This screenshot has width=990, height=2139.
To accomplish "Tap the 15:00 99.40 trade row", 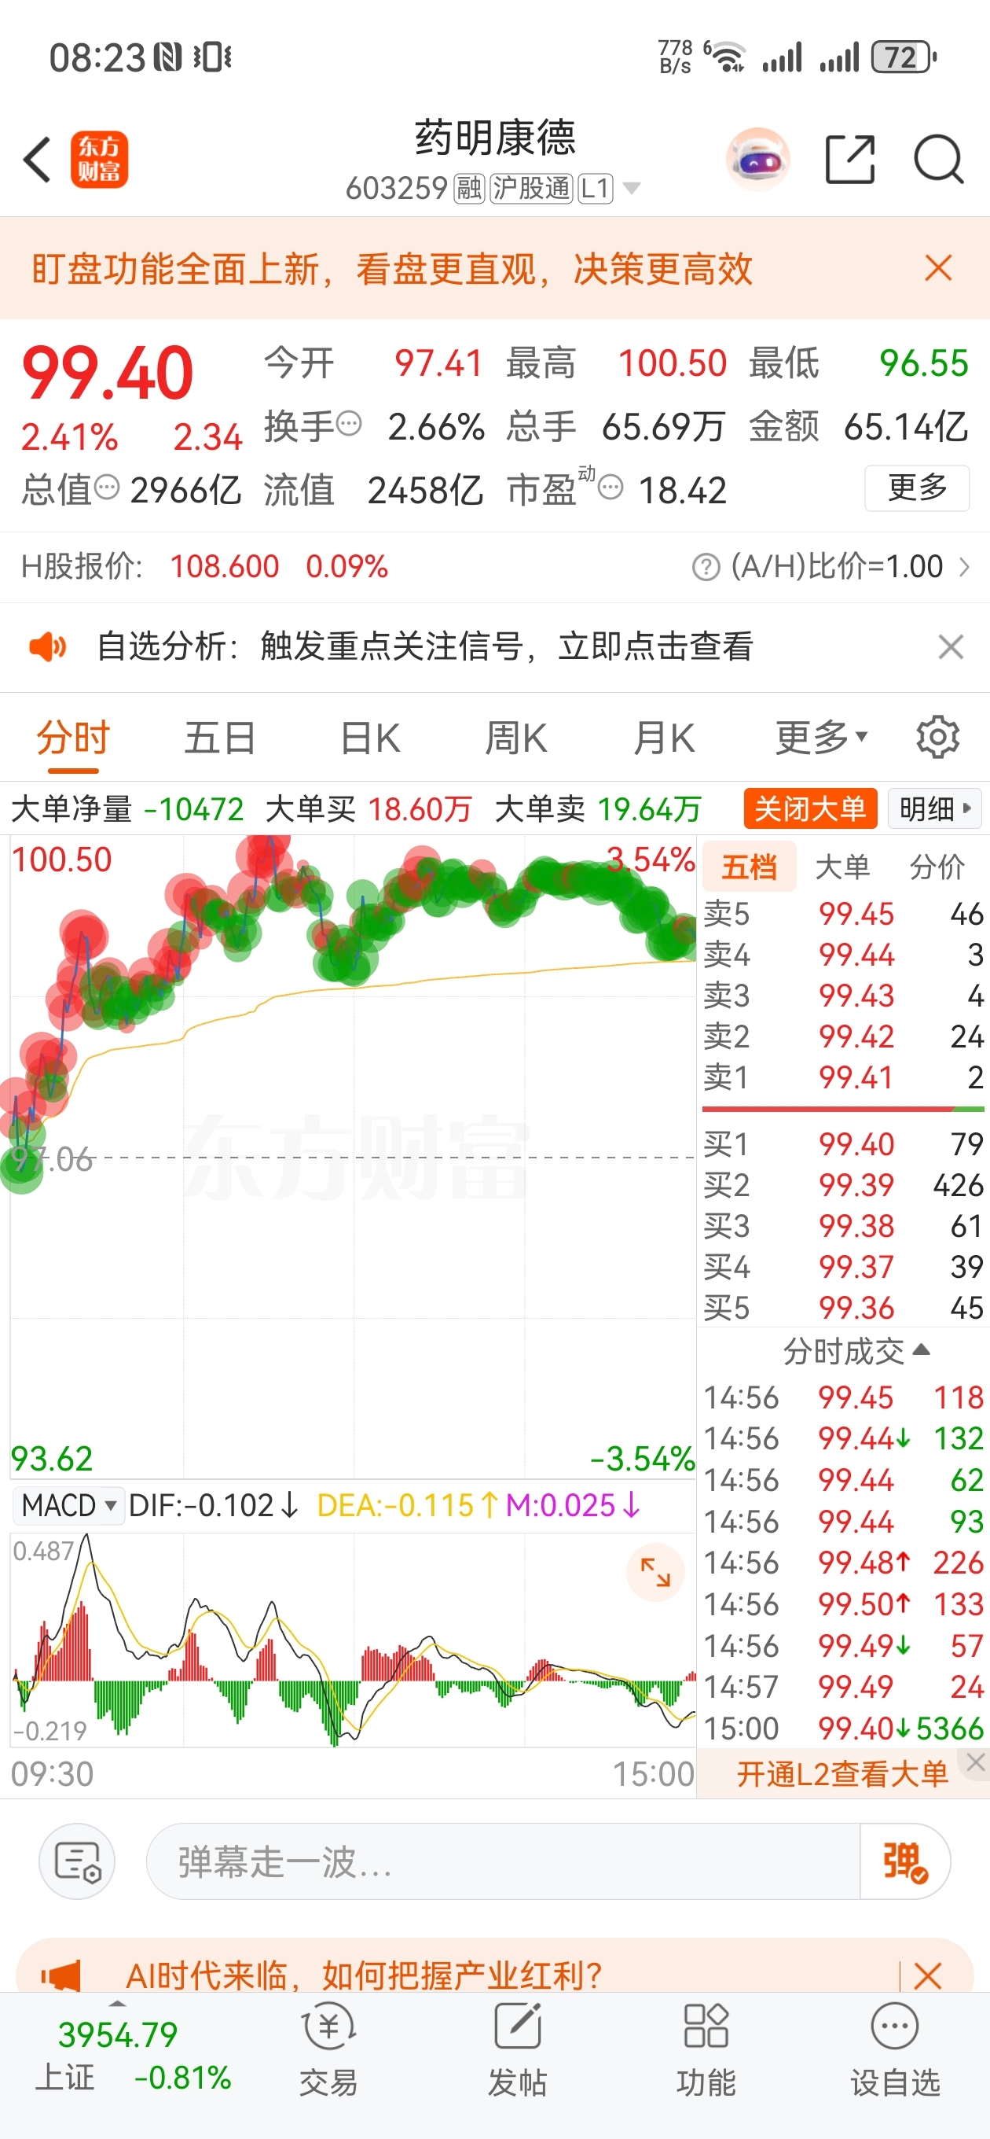I will point(843,1729).
